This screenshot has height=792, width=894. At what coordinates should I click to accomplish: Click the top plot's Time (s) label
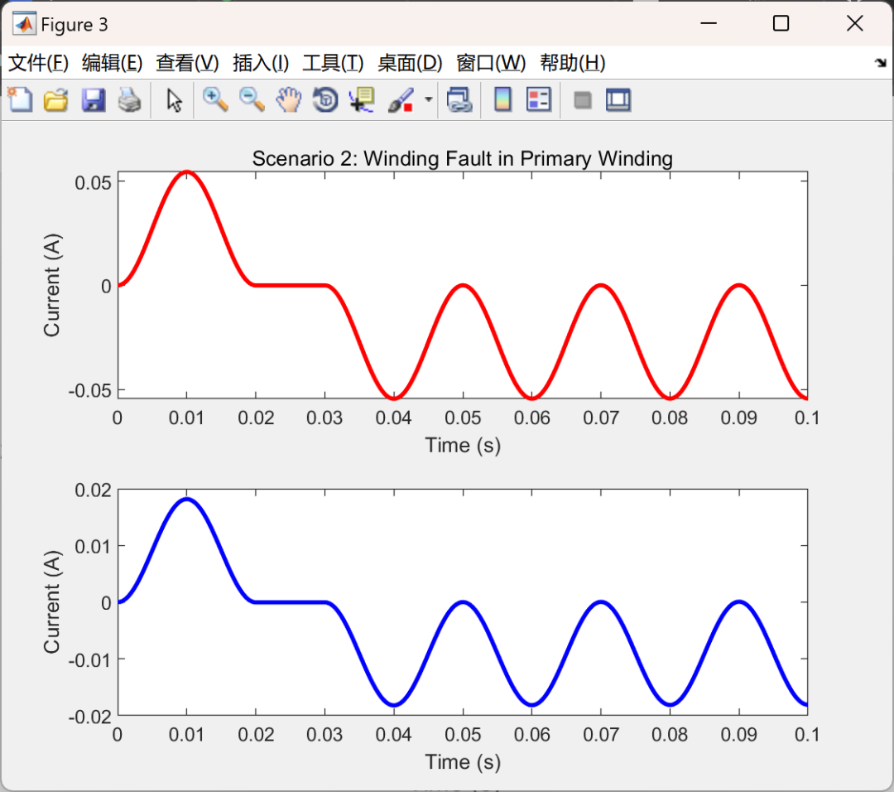[463, 445]
